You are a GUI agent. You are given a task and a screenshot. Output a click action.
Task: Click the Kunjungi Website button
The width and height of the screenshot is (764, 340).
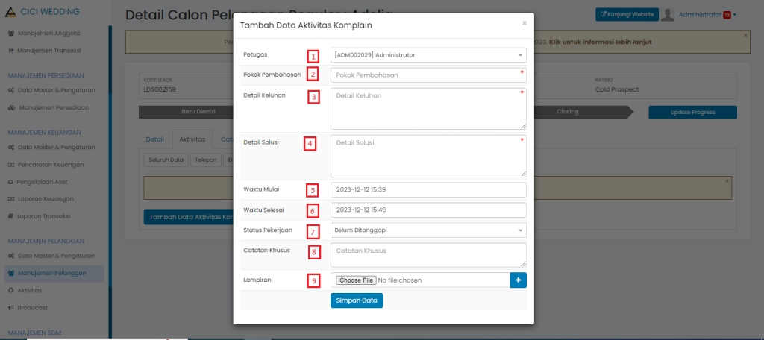(627, 15)
